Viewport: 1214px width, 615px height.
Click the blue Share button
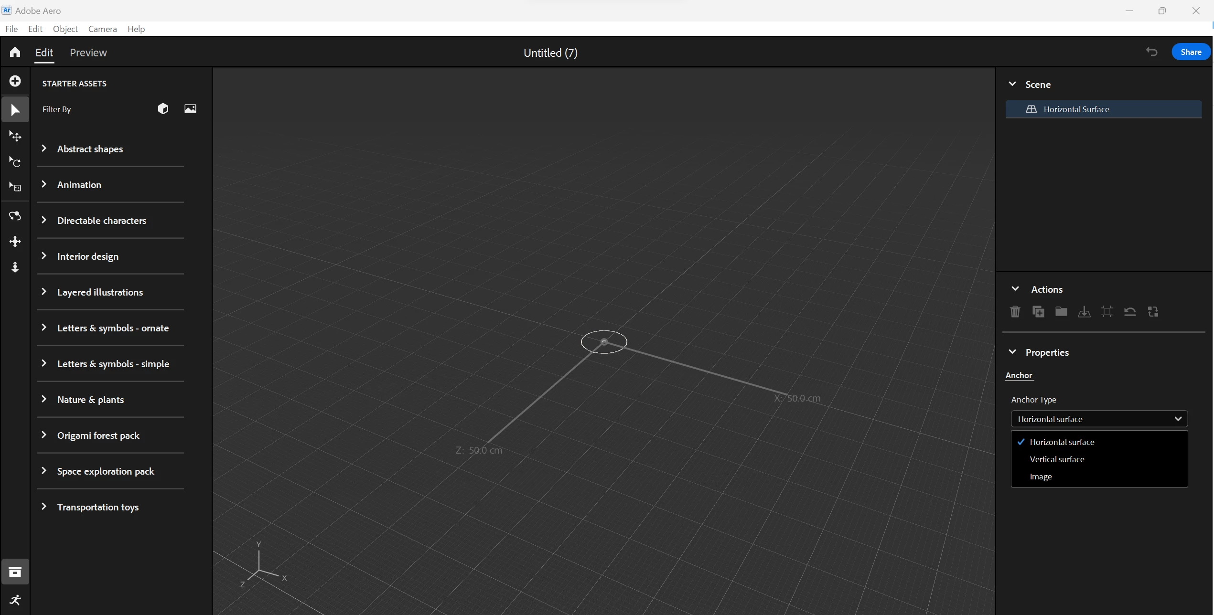[x=1190, y=52]
